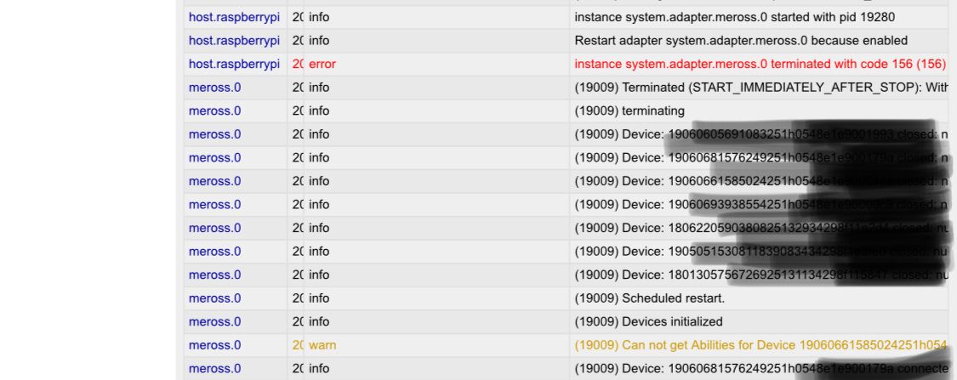The image size is (957, 380).
Task: Select the 'Devices initialized' log message
Action: 648,321
